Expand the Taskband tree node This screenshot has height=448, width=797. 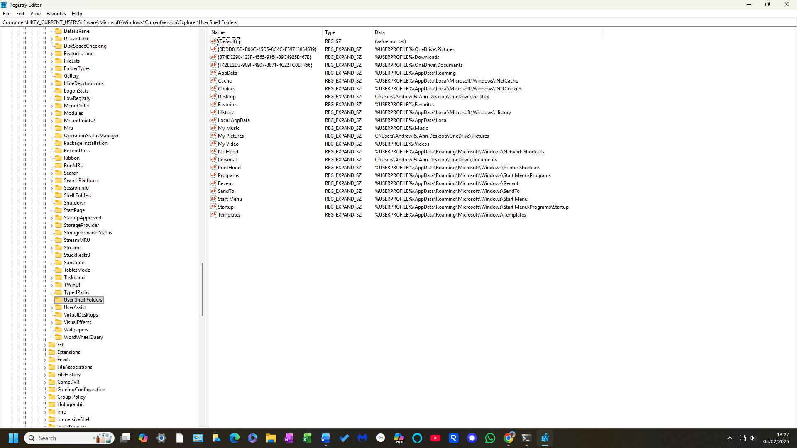(x=52, y=278)
